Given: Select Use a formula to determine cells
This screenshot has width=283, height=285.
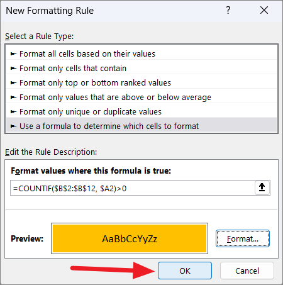Looking at the screenshot, I should pos(141,126).
